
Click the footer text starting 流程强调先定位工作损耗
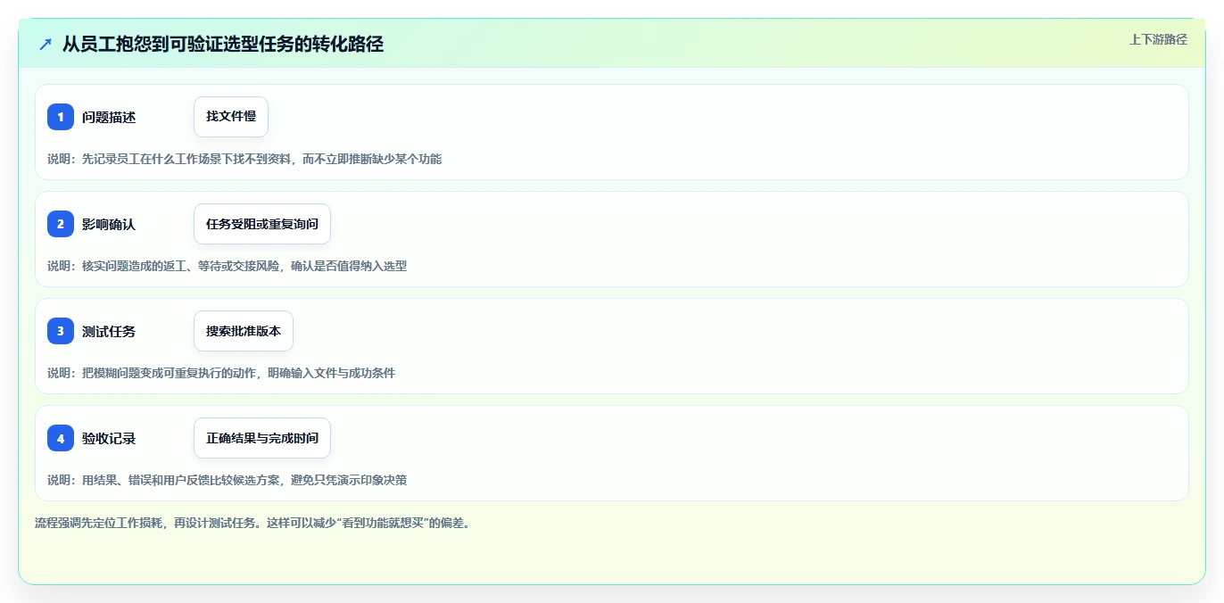252,523
